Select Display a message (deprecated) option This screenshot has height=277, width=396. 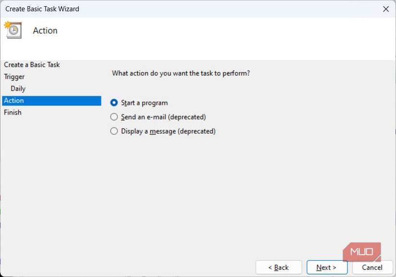click(113, 131)
